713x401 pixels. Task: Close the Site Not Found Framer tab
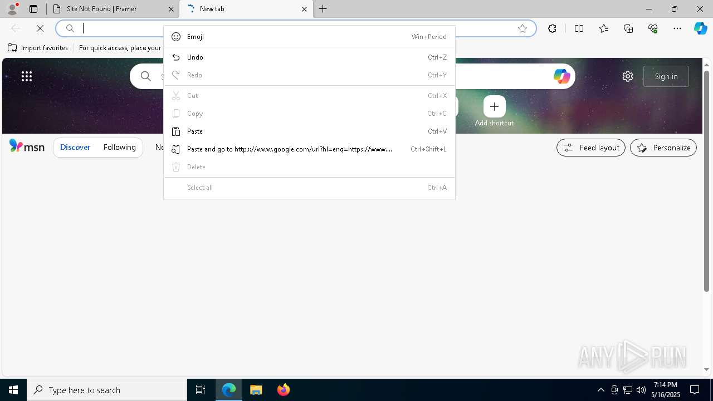pos(171,9)
